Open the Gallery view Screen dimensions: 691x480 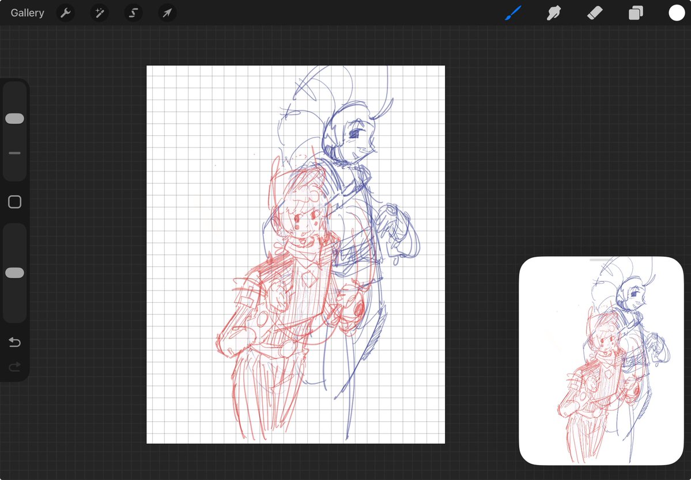[x=27, y=13]
